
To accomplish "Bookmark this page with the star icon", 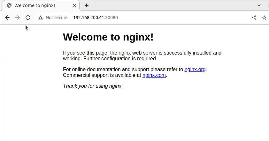I will tap(264, 18).
